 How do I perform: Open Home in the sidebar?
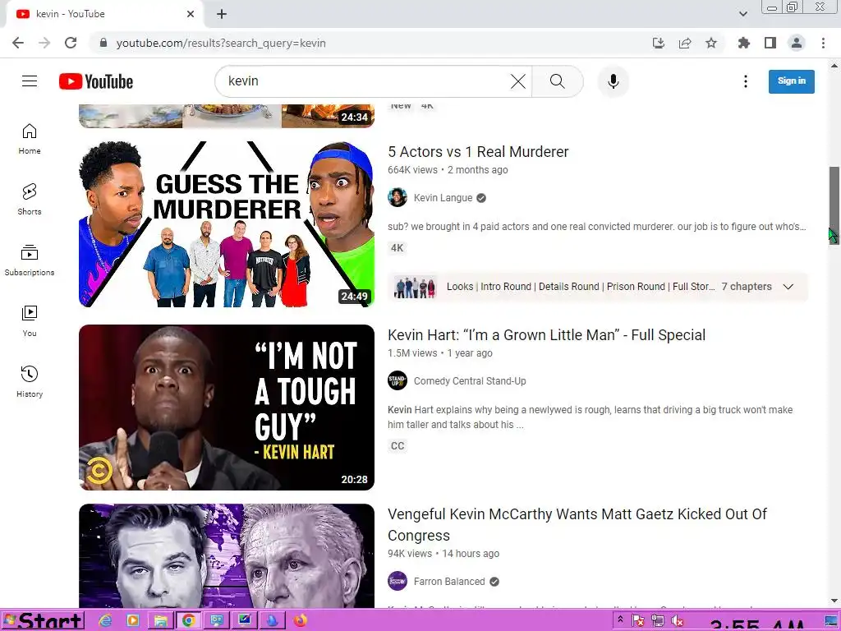(30, 139)
